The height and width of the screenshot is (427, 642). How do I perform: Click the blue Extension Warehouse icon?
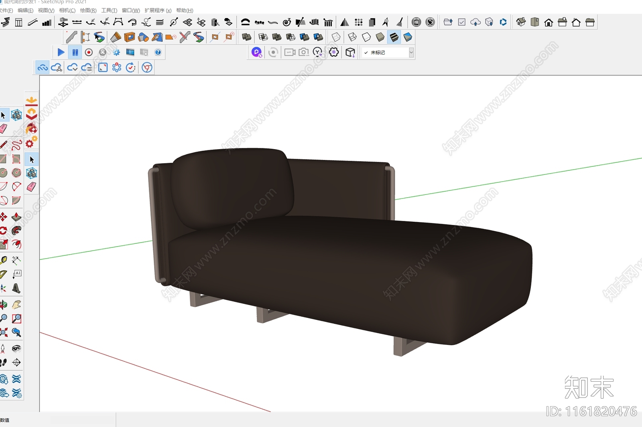(503, 22)
